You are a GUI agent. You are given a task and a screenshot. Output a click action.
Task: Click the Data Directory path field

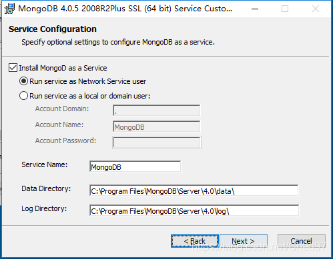194,190
